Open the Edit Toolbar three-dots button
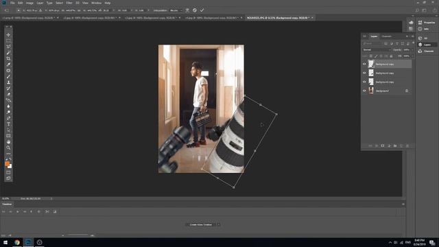The image size is (439, 247). click(x=8, y=154)
